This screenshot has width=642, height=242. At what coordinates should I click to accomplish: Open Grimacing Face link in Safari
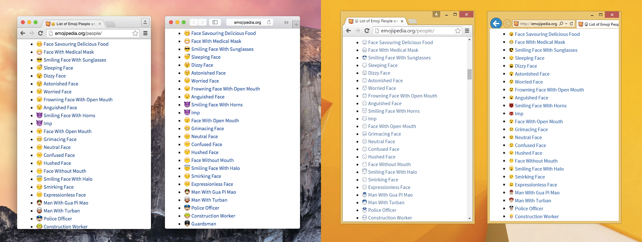(208, 129)
